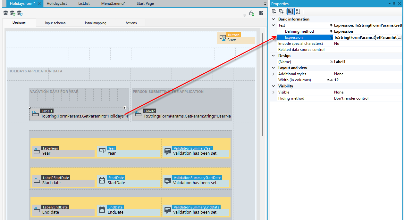The image size is (404, 220).
Task: Expand all categories in Properties panel
Action: coord(281,12)
